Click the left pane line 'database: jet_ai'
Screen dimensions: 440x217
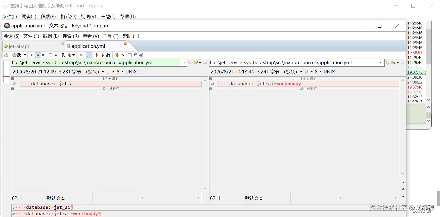[111, 84]
